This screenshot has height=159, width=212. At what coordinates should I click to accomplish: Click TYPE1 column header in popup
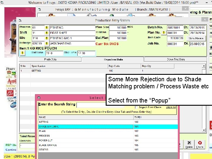156,117
